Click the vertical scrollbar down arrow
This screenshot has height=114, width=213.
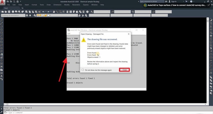click(207, 102)
